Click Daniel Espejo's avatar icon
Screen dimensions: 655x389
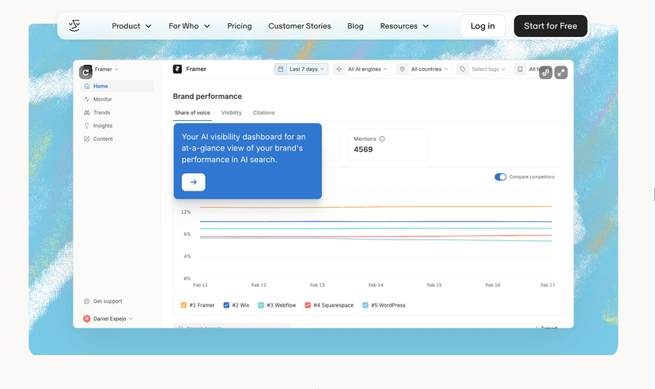click(x=87, y=319)
